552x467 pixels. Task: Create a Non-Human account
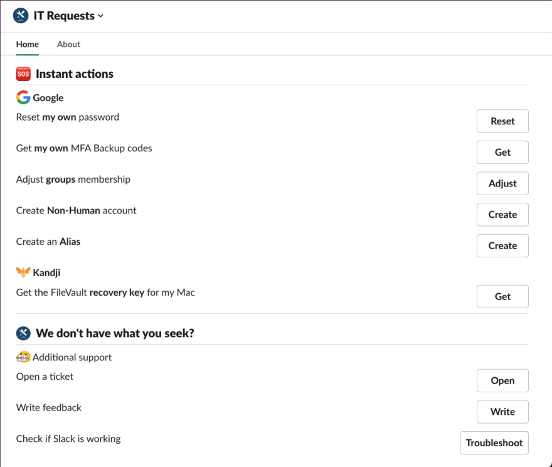point(502,215)
